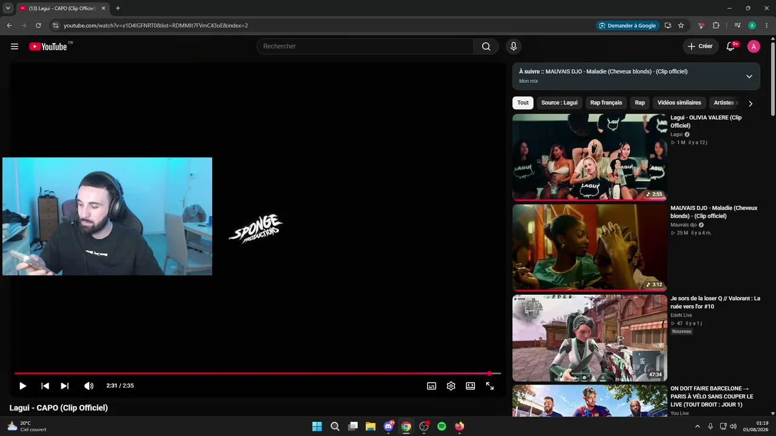Image resolution: width=776 pixels, height=436 pixels.
Task: Open the Lagui - OLIVIA VALERE thumbnail
Action: coord(589,157)
